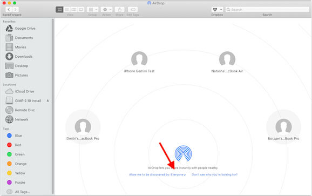Open the Pictures folder

click(21, 75)
